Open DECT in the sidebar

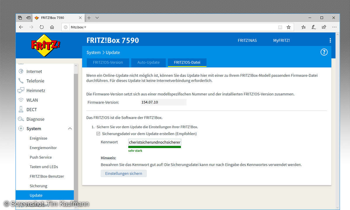[x=32, y=110]
